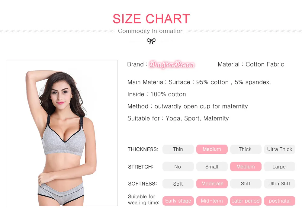Select the Thin thickness option
302x208 pixels.
[178, 149]
